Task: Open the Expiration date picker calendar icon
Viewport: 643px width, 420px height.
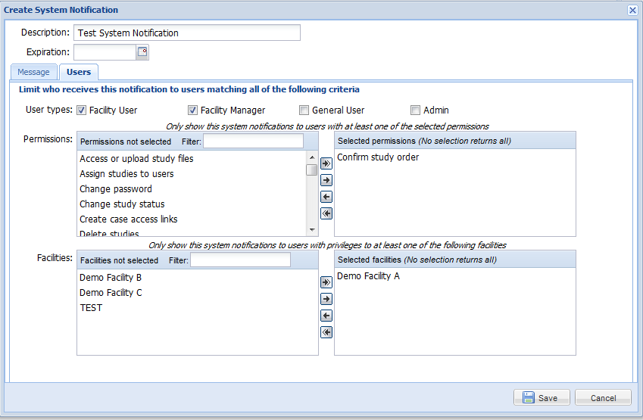Action: pos(142,52)
